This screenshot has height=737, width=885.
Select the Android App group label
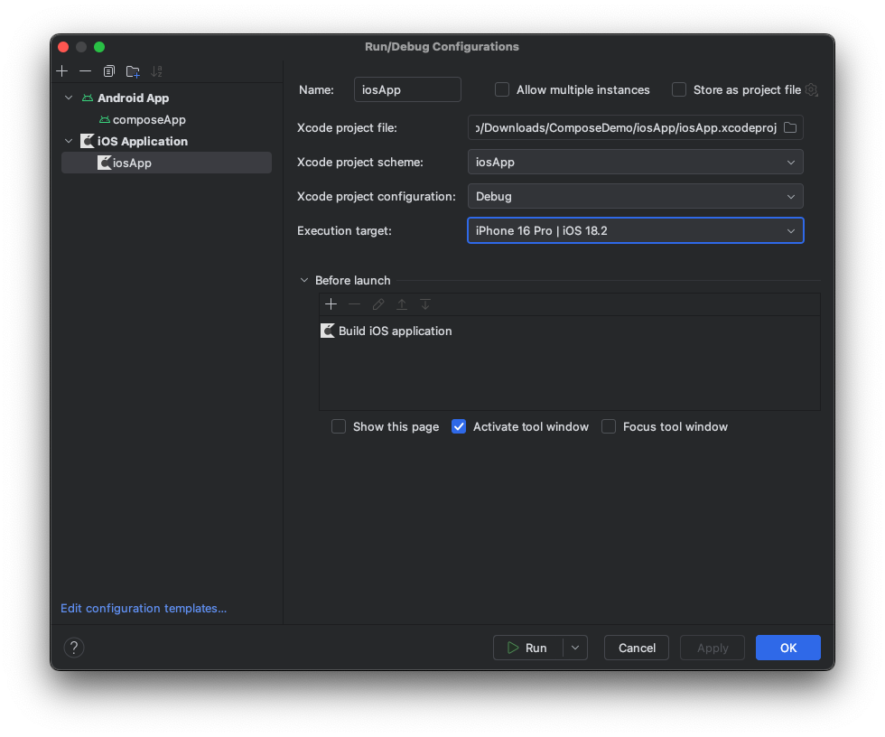134,98
